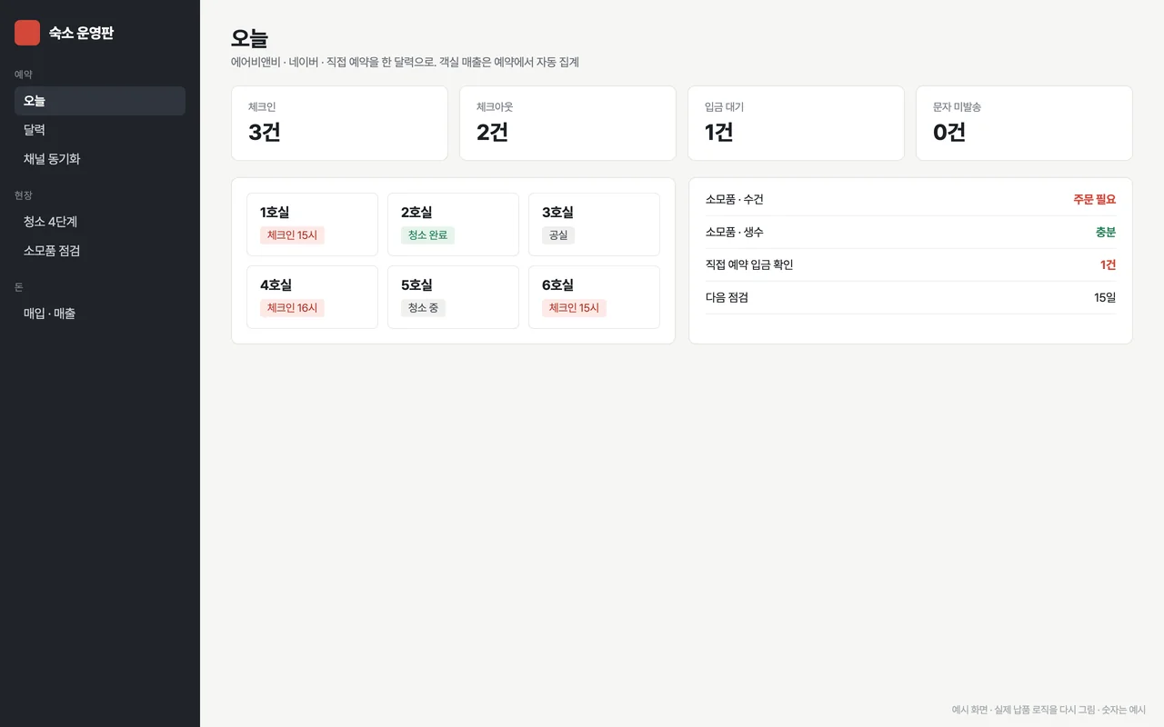The image size is (1164, 727).
Task: Click the 소모품 · 수건 row label
Action: point(735,199)
